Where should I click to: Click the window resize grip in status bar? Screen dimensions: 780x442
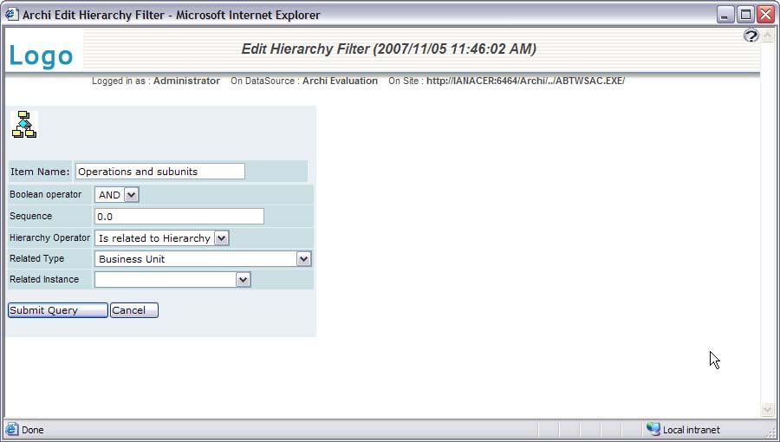(x=770, y=431)
